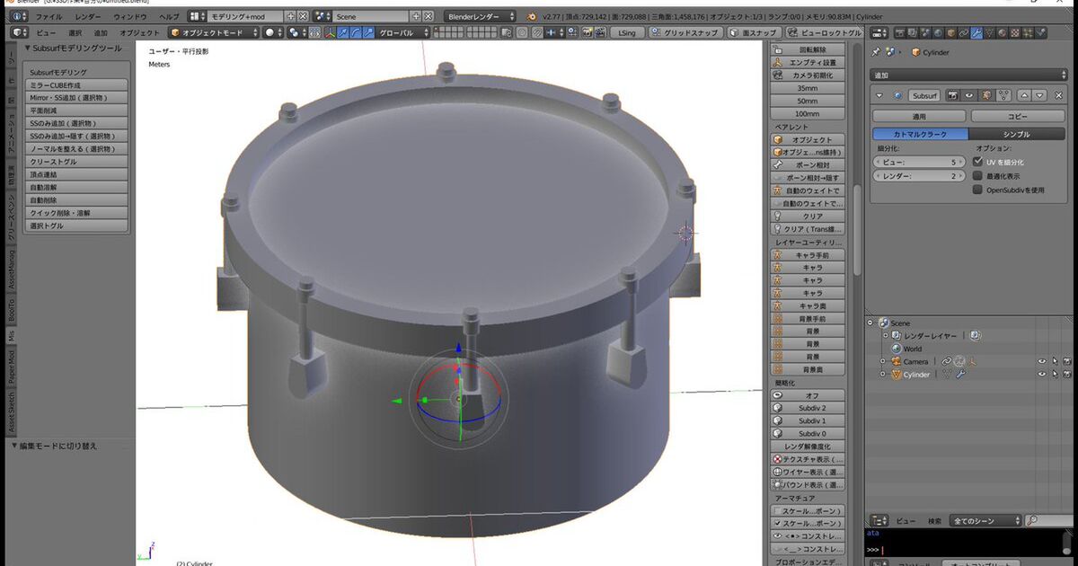Open the オブジェクトモード mode dropdown
This screenshot has width=1078, height=566.
click(212, 32)
